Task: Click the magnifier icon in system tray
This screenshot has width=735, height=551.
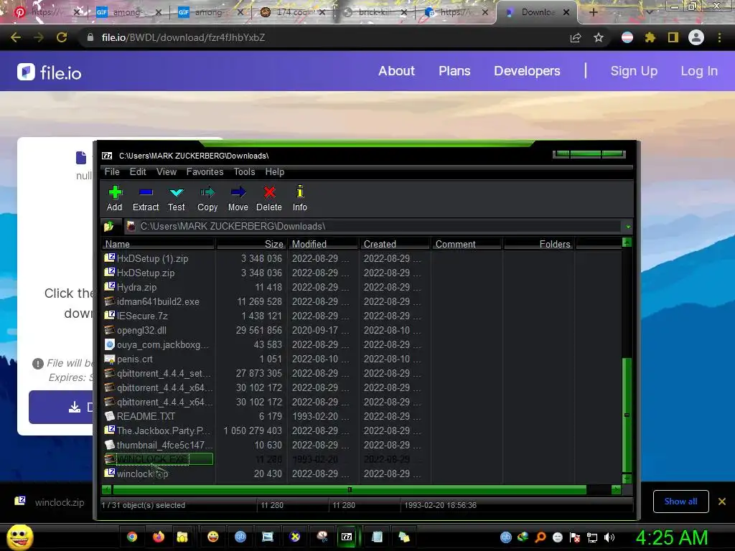Action: point(540,537)
